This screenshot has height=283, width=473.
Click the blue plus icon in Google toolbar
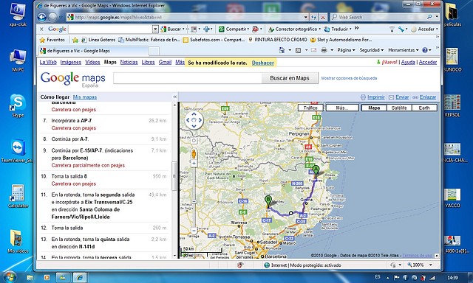206,29
